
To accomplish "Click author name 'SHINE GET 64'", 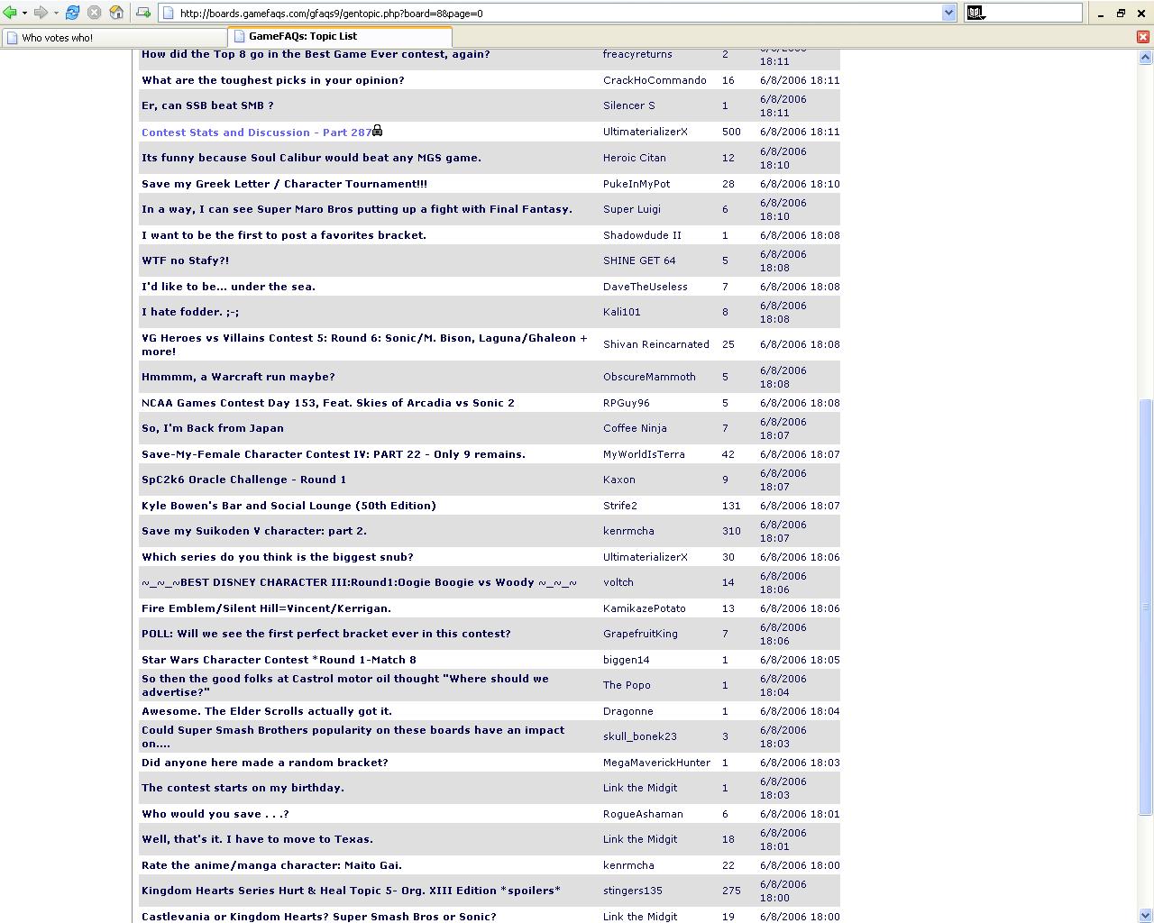I will click(639, 260).
